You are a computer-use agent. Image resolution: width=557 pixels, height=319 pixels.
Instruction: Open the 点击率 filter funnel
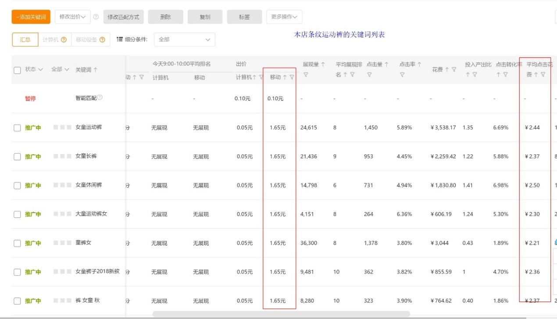tap(402, 75)
